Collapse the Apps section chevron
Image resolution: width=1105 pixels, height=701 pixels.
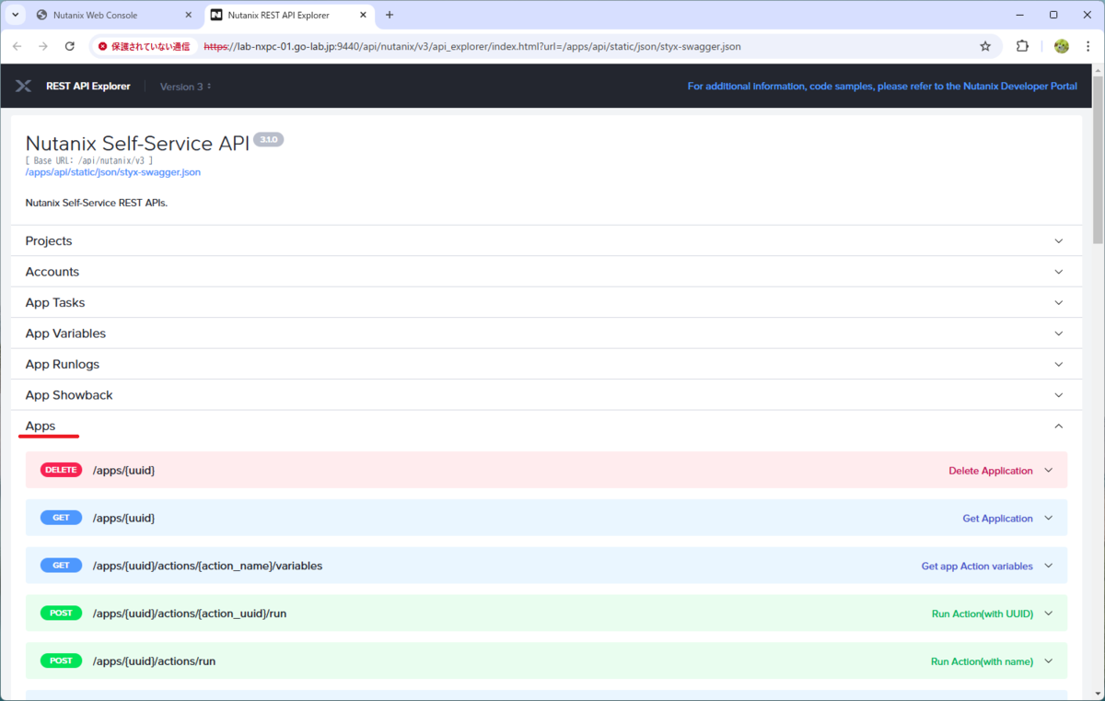pyautogui.click(x=1058, y=426)
